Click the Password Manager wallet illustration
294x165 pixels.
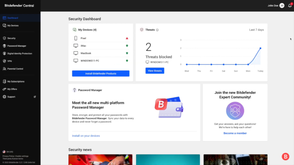tap(169, 107)
